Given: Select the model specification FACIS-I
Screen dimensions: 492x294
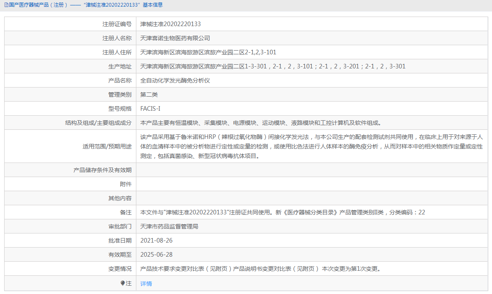Looking at the screenshot, I should 150,108.
